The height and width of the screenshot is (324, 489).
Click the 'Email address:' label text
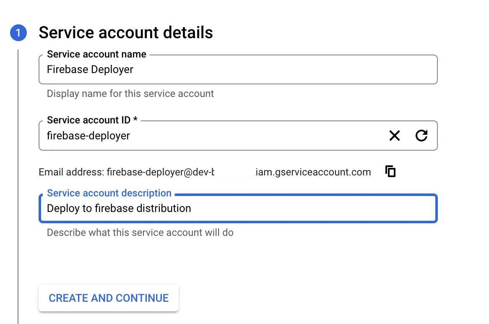click(x=71, y=172)
